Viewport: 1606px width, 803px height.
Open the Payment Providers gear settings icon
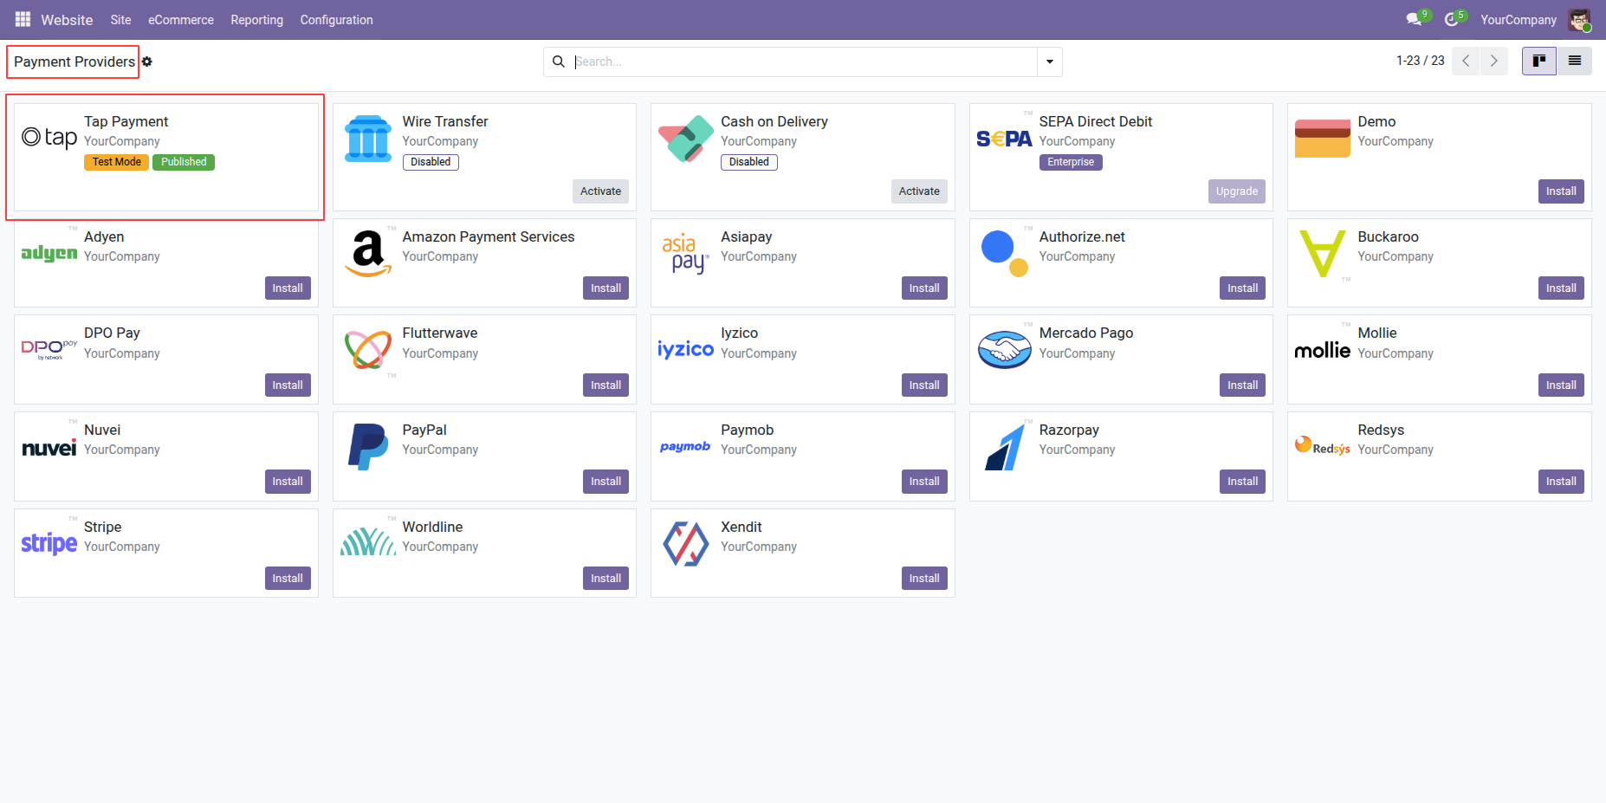pos(147,62)
